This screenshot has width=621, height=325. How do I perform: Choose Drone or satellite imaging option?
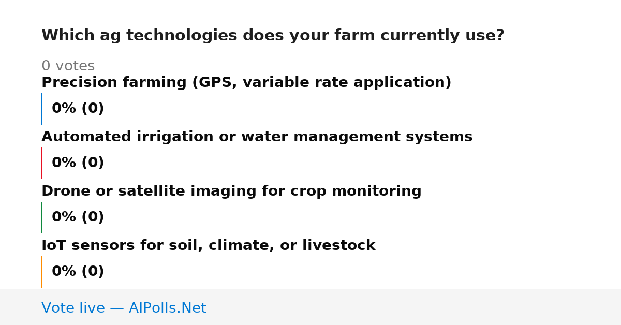tap(231, 191)
